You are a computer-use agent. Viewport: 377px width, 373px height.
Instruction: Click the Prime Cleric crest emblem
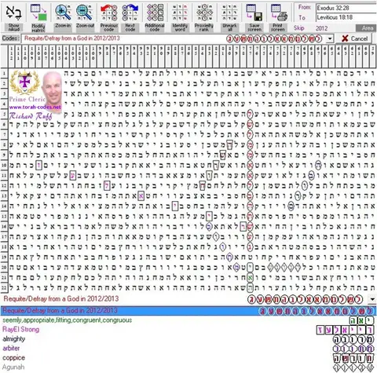[24, 82]
